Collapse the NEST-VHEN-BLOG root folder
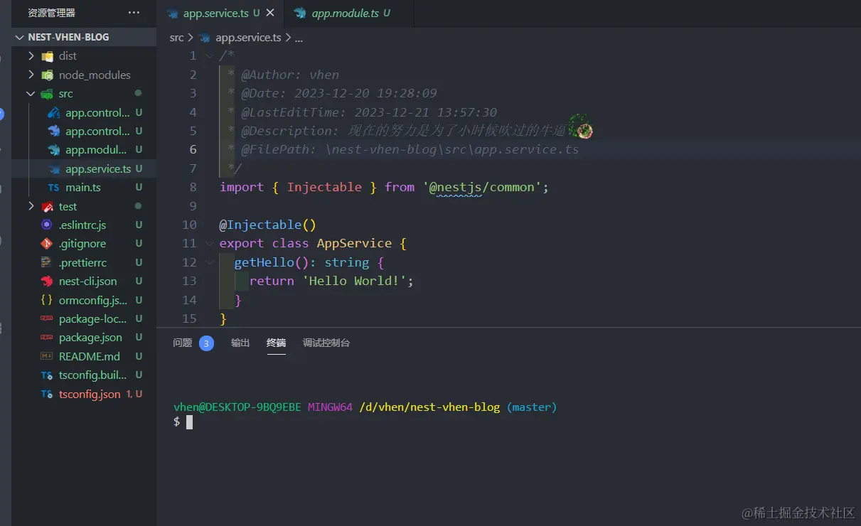Image resolution: width=861 pixels, height=526 pixels. point(19,37)
